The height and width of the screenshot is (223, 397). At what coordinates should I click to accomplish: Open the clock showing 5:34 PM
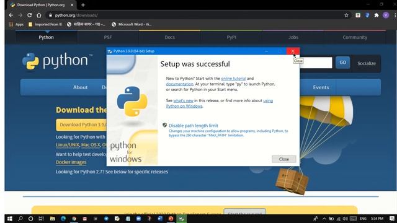pos(377,219)
